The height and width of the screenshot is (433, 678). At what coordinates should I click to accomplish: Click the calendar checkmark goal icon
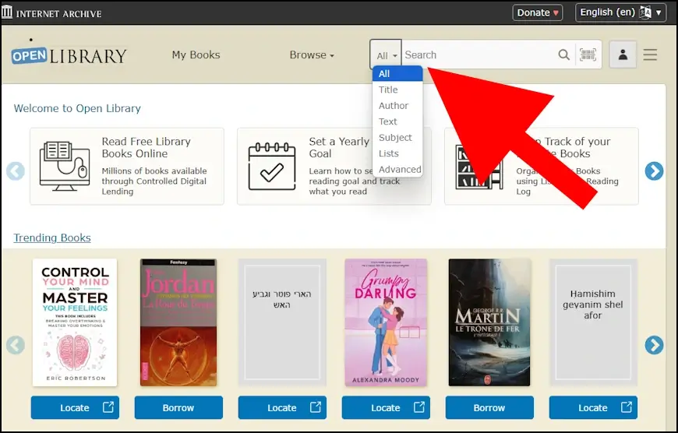[x=271, y=166]
